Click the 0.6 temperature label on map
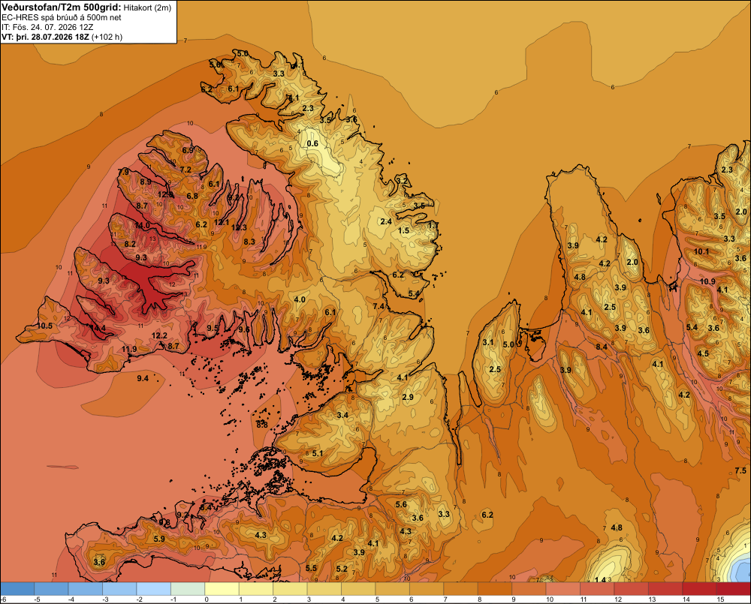Image resolution: width=751 pixels, height=604 pixels. click(x=312, y=143)
